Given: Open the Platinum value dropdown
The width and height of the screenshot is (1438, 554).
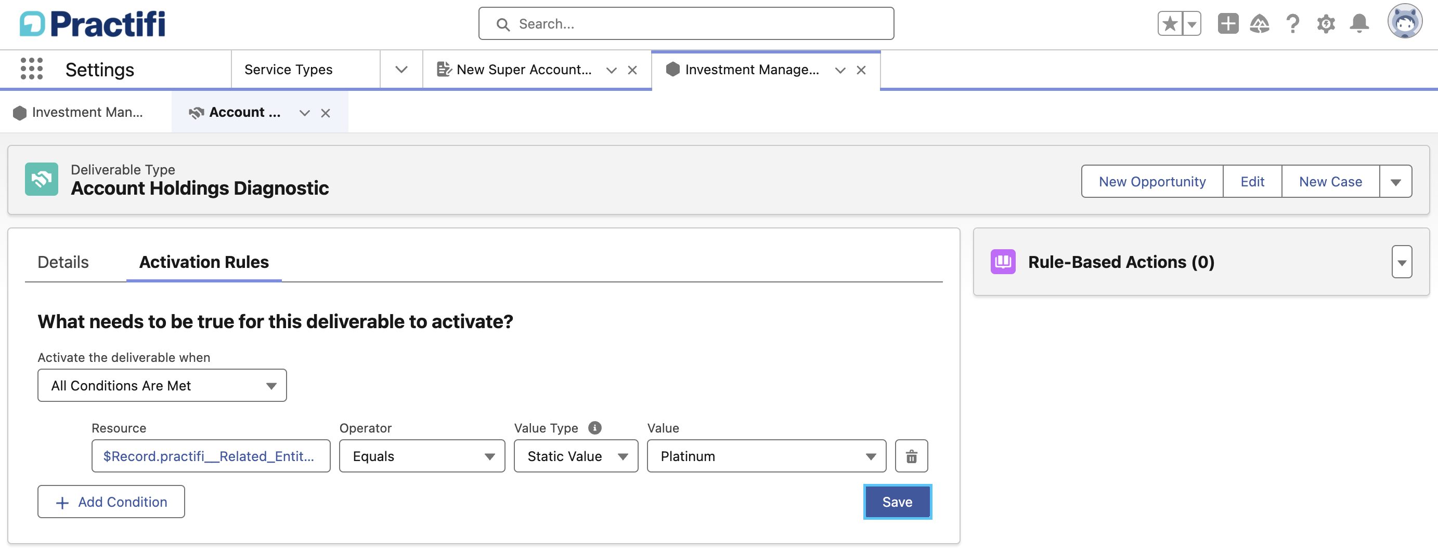Looking at the screenshot, I should click(x=766, y=456).
